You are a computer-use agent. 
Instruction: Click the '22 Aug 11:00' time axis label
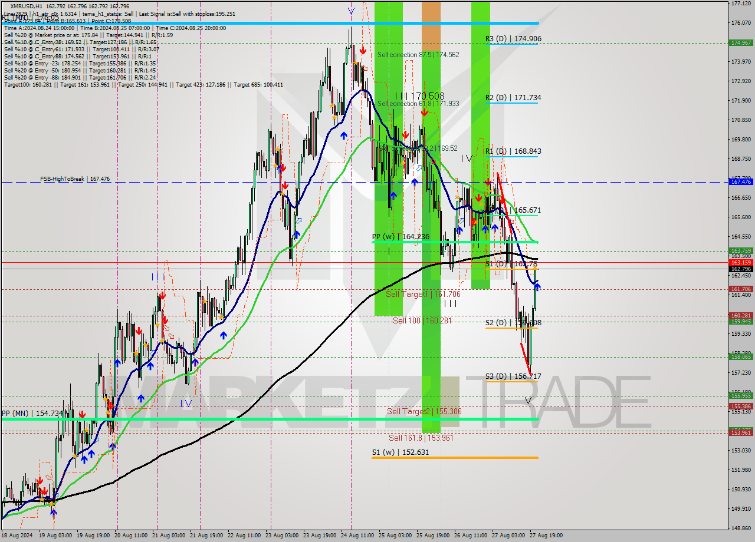tap(244, 536)
